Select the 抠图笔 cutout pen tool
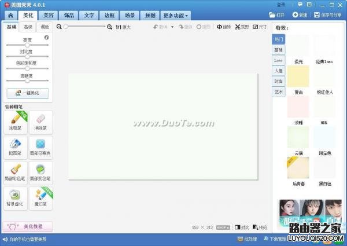Screen dimensions: 347x246 point(16,148)
